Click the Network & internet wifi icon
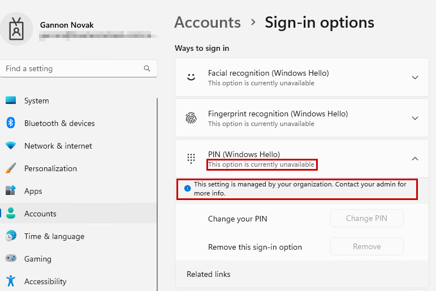Image resolution: width=436 pixels, height=291 pixels. coord(11,146)
